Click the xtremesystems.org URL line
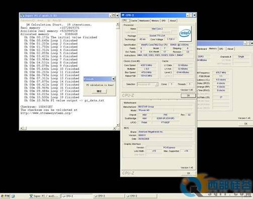Viewport: 253px width, 199px height. pyautogui.click(x=46, y=113)
